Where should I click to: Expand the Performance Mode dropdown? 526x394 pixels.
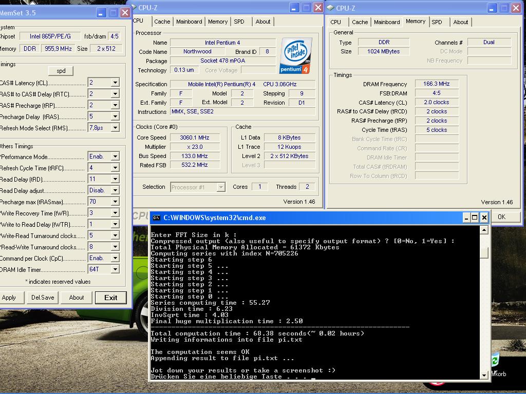pyautogui.click(x=115, y=156)
